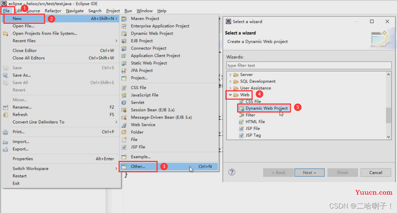Screen dimensions: 397x213
Task: Click the Servlet icon
Action: point(124,102)
